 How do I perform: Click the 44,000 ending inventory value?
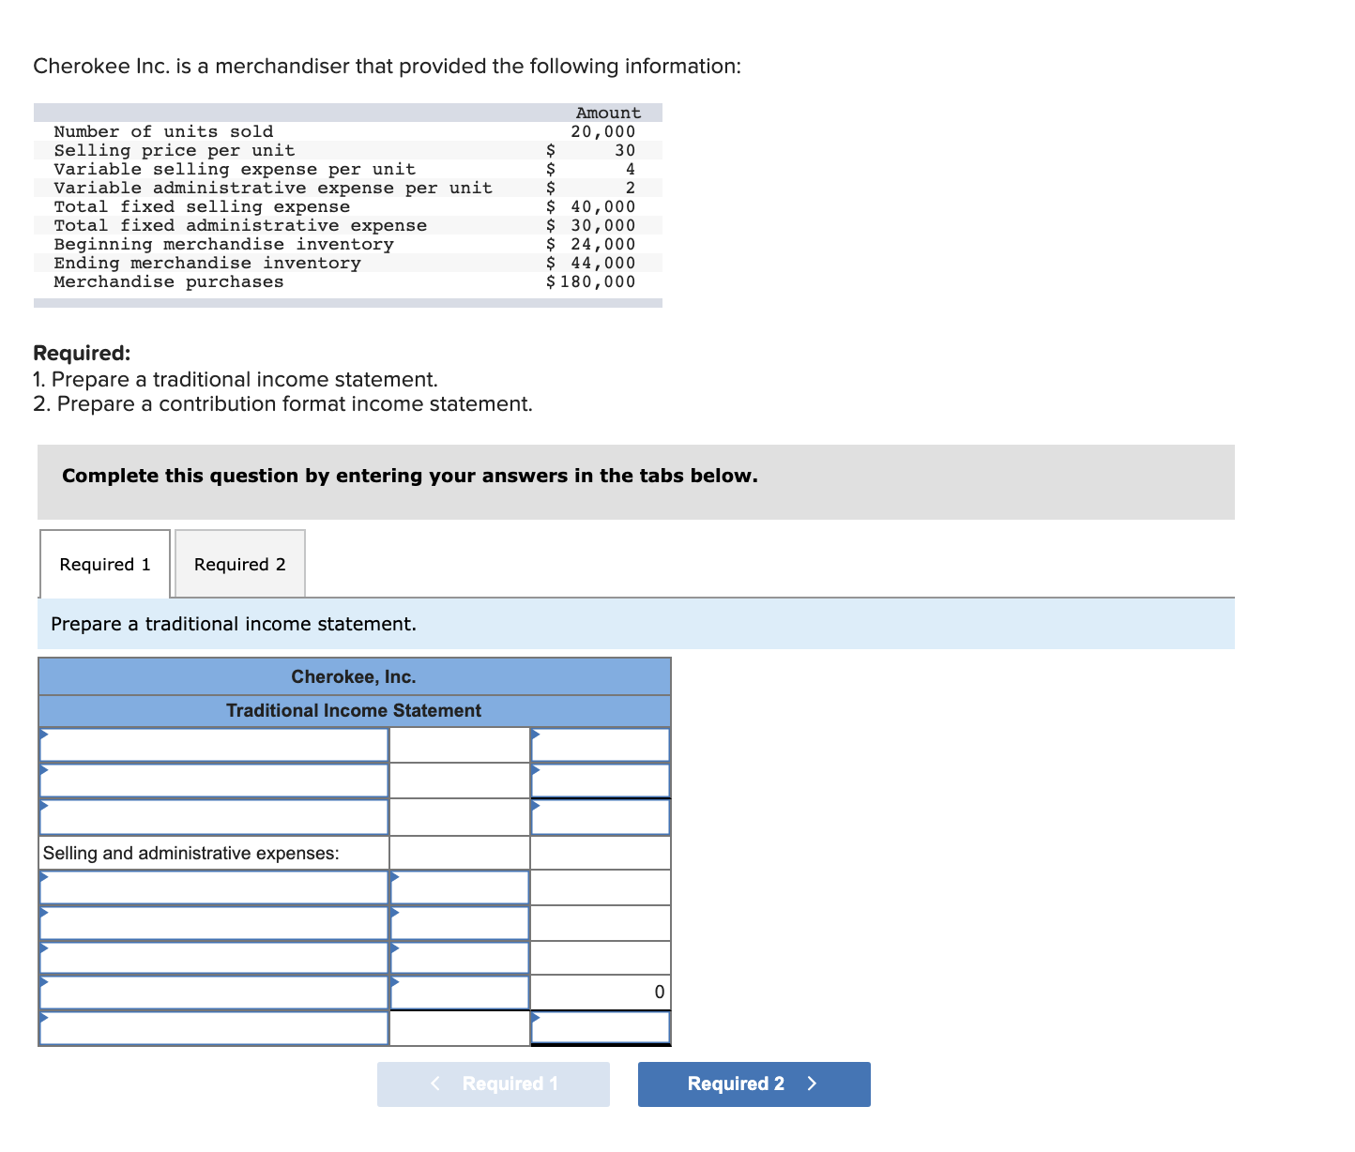pos(603,263)
